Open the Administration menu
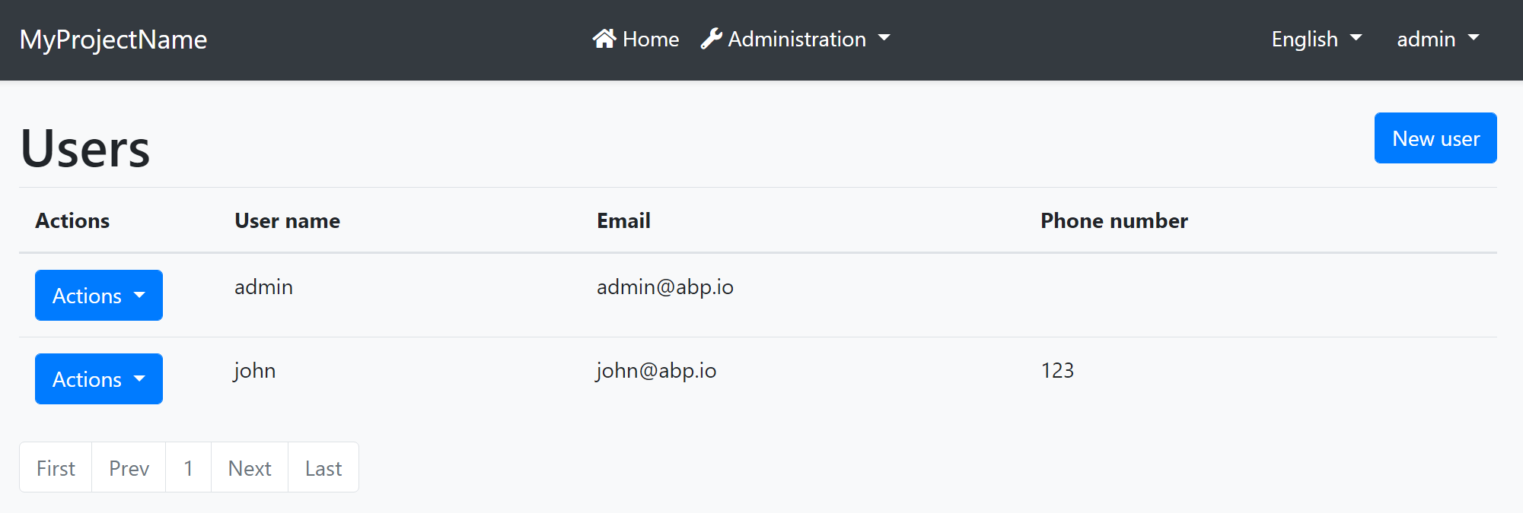The image size is (1523, 513). pyautogui.click(x=795, y=39)
